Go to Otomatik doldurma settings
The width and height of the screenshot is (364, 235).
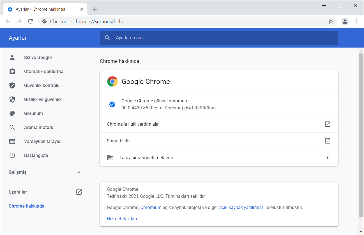click(44, 71)
